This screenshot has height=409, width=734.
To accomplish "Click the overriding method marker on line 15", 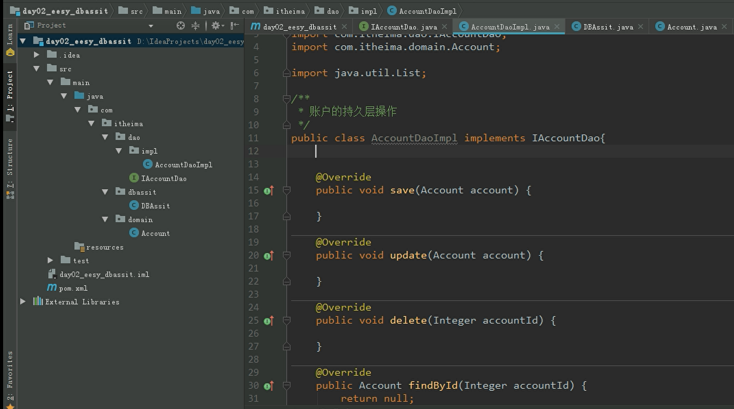I will click(x=269, y=190).
